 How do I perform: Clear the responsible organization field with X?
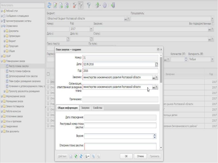click(x=156, y=87)
